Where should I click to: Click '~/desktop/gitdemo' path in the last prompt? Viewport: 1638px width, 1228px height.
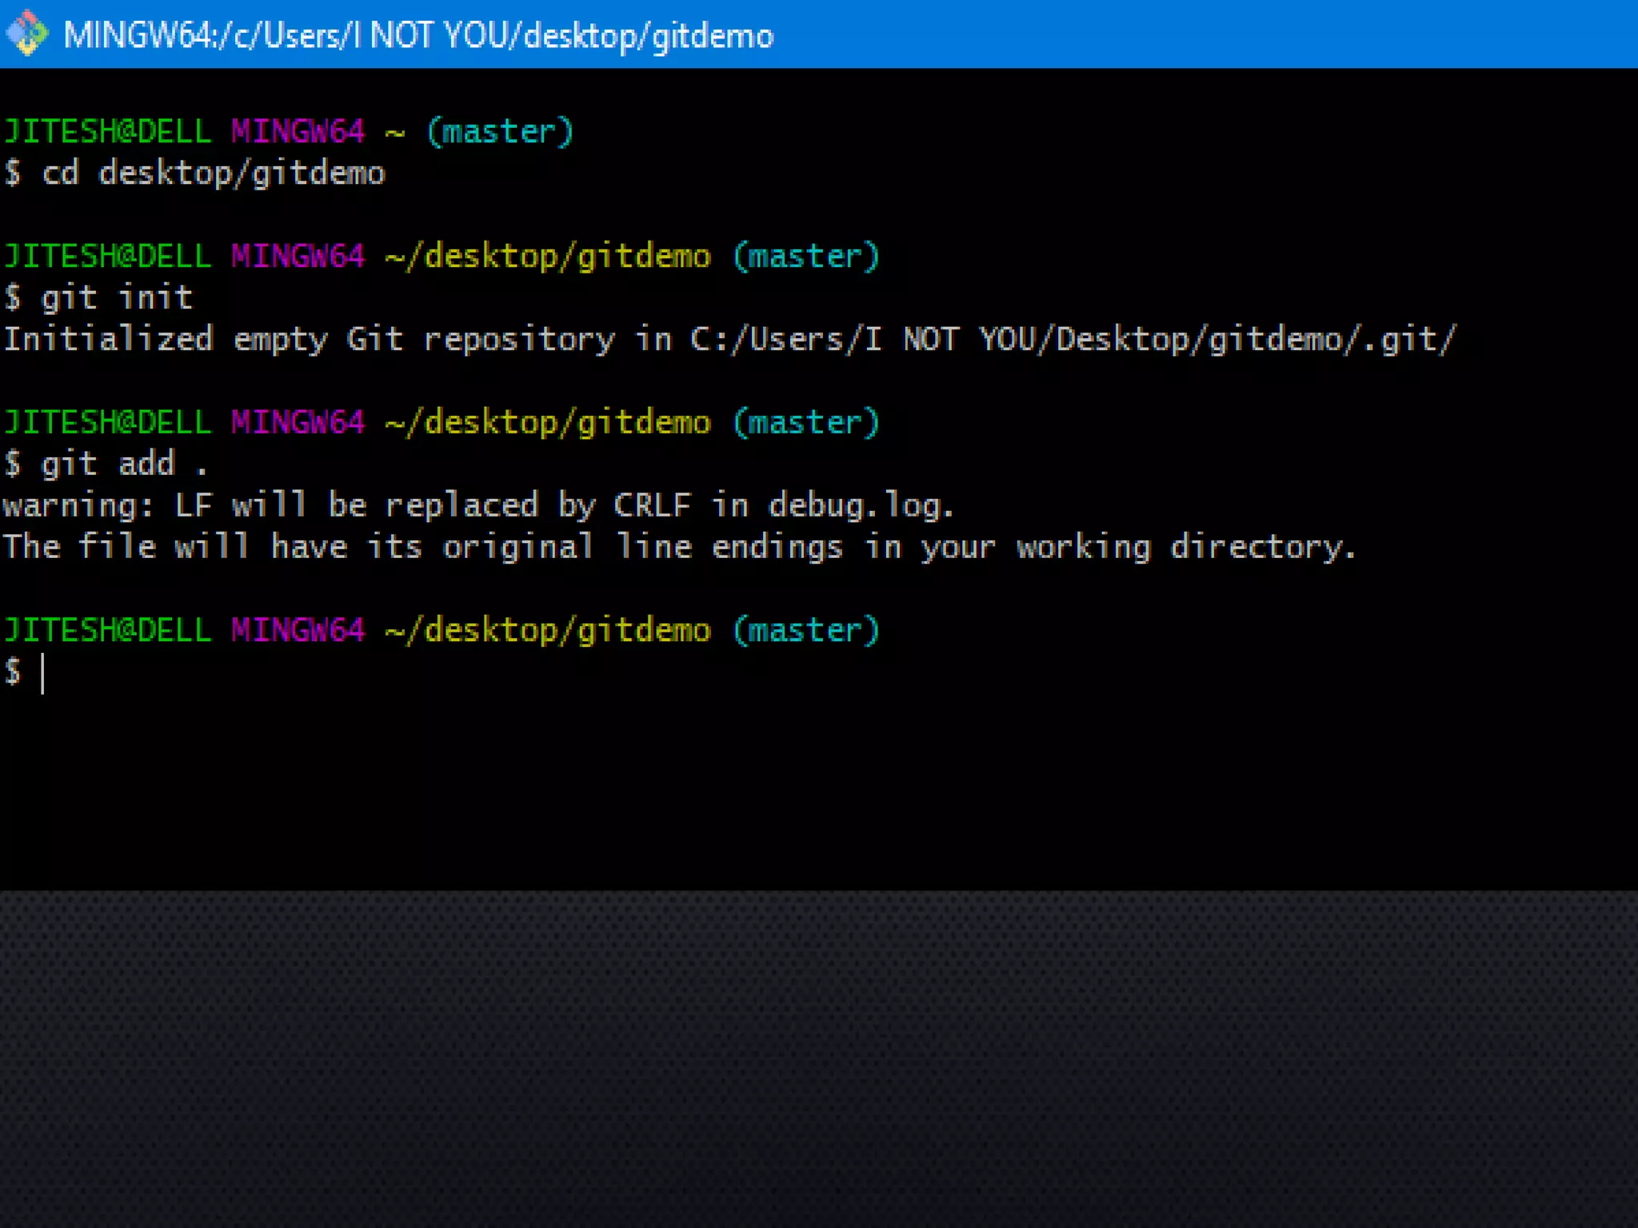[547, 631]
